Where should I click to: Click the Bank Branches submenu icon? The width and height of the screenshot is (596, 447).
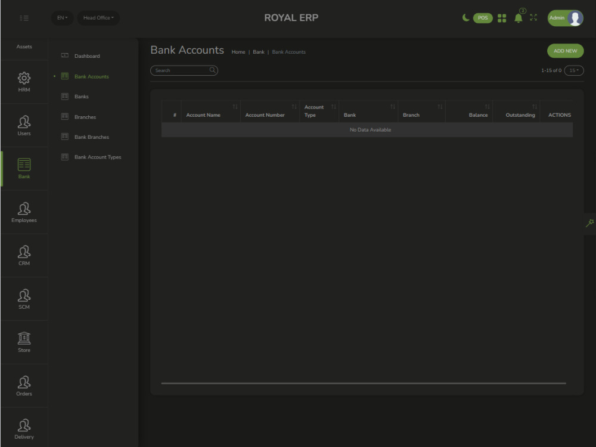pos(64,136)
